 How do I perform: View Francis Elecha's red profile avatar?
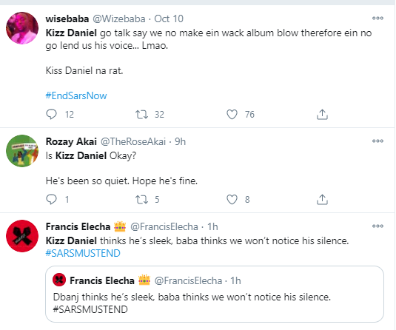22,236
